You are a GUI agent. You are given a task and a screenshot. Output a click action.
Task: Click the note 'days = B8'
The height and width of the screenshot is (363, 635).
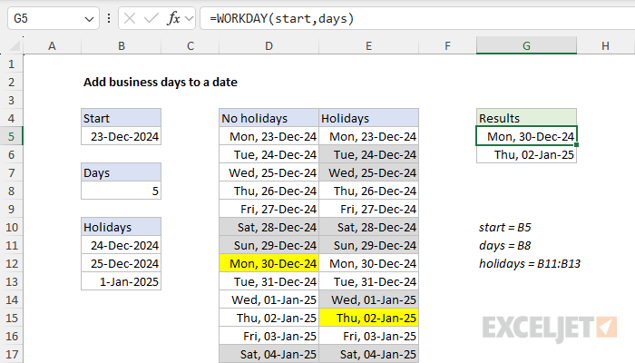(x=505, y=246)
